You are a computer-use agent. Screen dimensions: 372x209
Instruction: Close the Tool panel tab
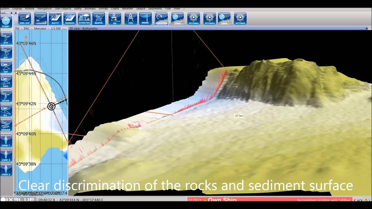12,13
